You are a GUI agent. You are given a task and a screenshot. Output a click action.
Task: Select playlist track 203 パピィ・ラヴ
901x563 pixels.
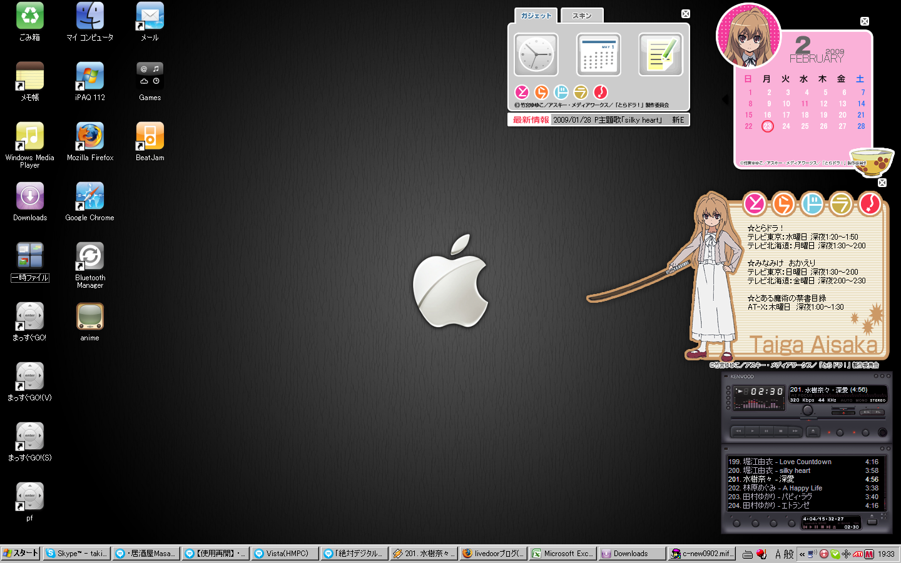coord(803,497)
